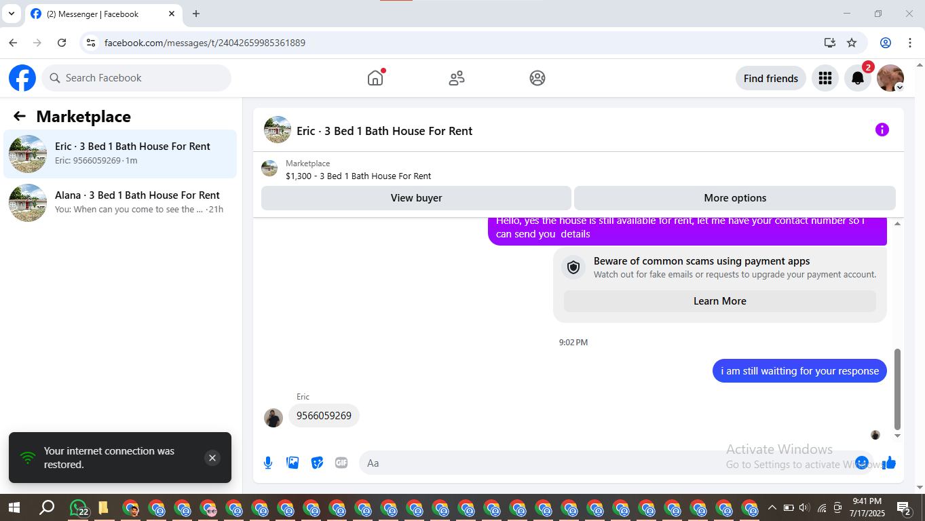This screenshot has width=925, height=521.
Task: Open the Windows notification center
Action: click(904, 508)
